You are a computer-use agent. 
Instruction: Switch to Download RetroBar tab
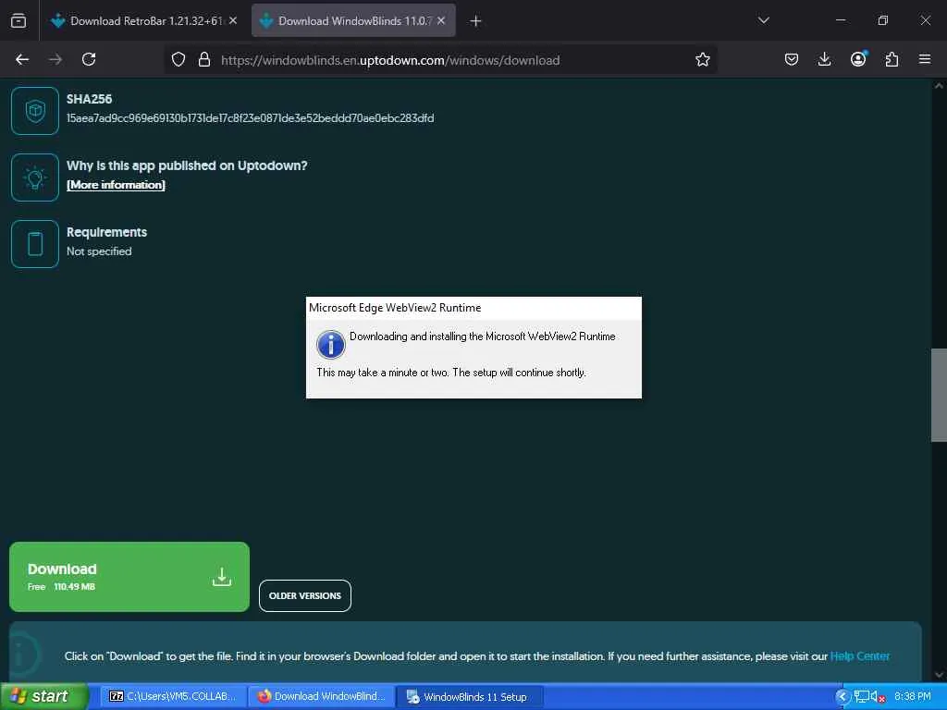pyautogui.click(x=144, y=21)
